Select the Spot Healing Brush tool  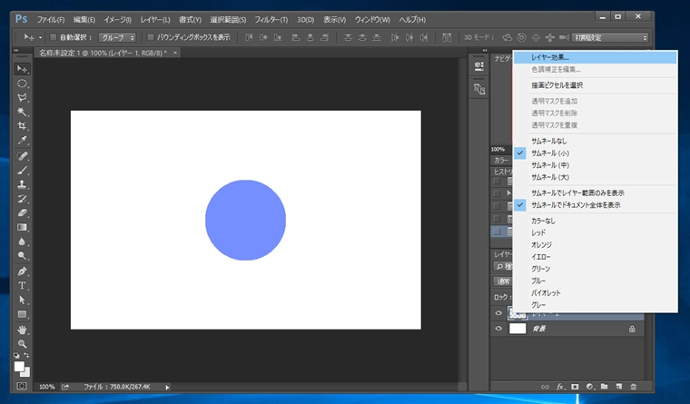click(x=22, y=156)
